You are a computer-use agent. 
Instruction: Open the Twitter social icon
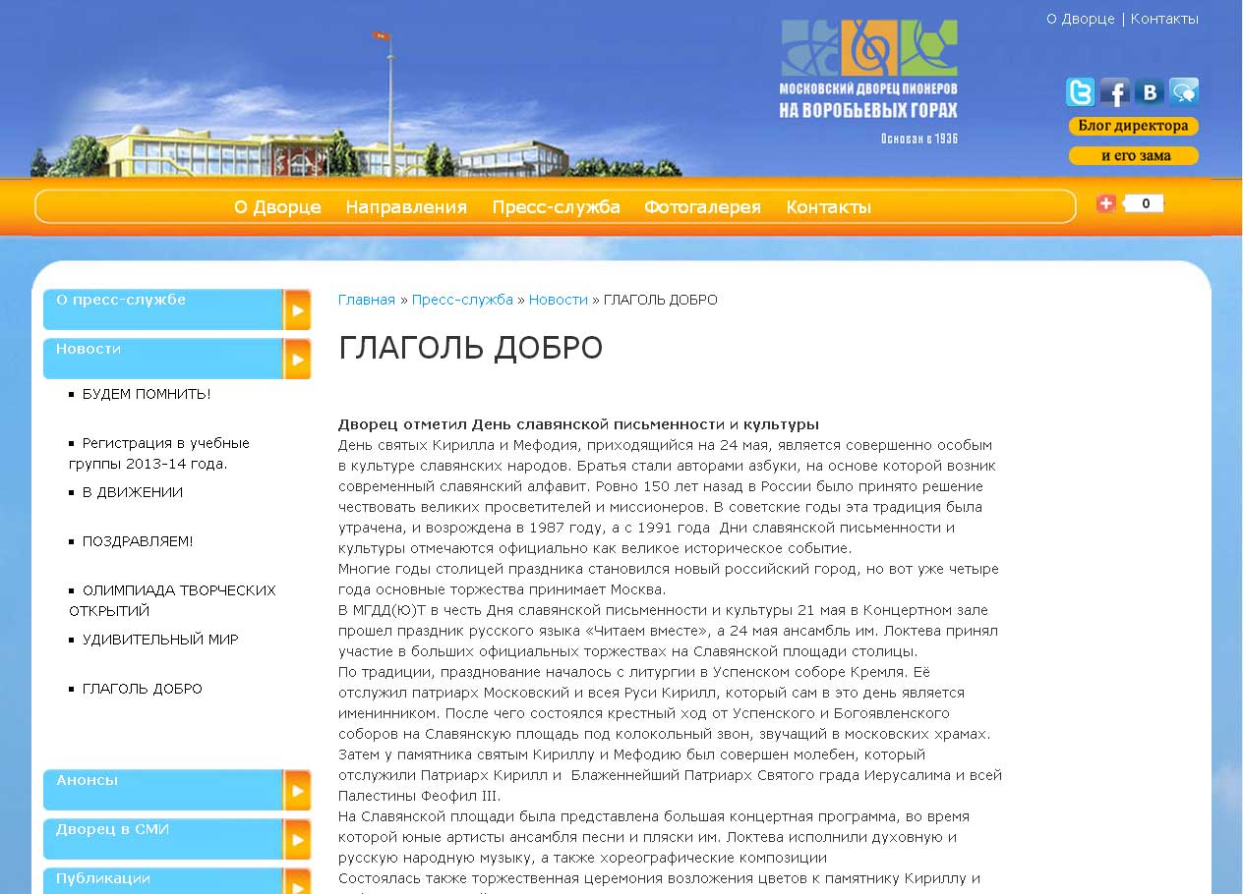(1080, 92)
